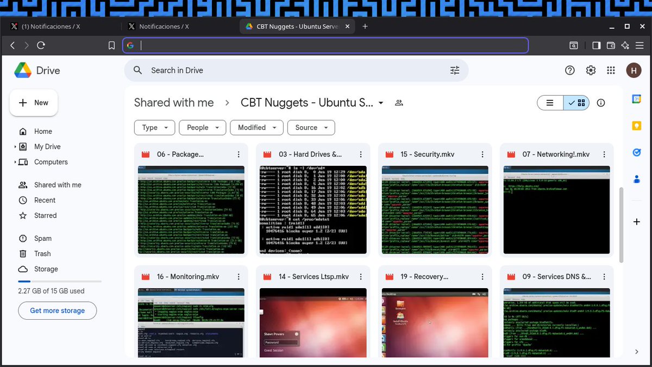Get add-ons plus icon in side panel
The height and width of the screenshot is (367, 652).
click(x=637, y=222)
